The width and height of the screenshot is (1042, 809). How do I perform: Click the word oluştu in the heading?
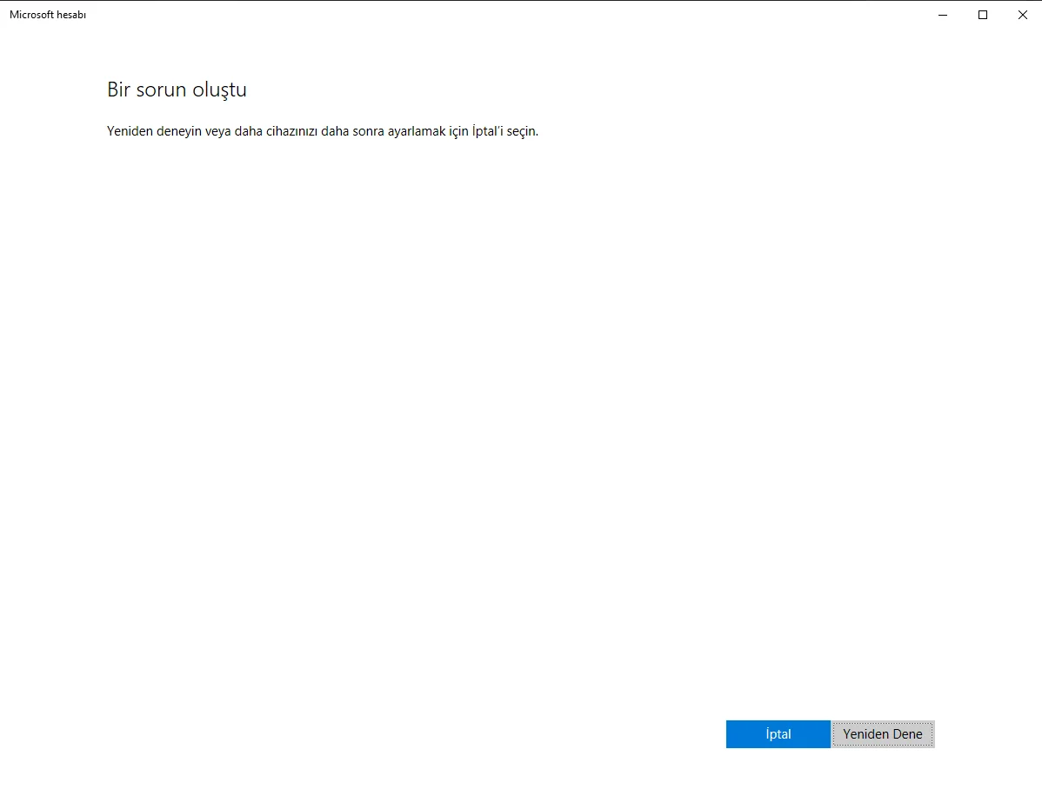220,90
